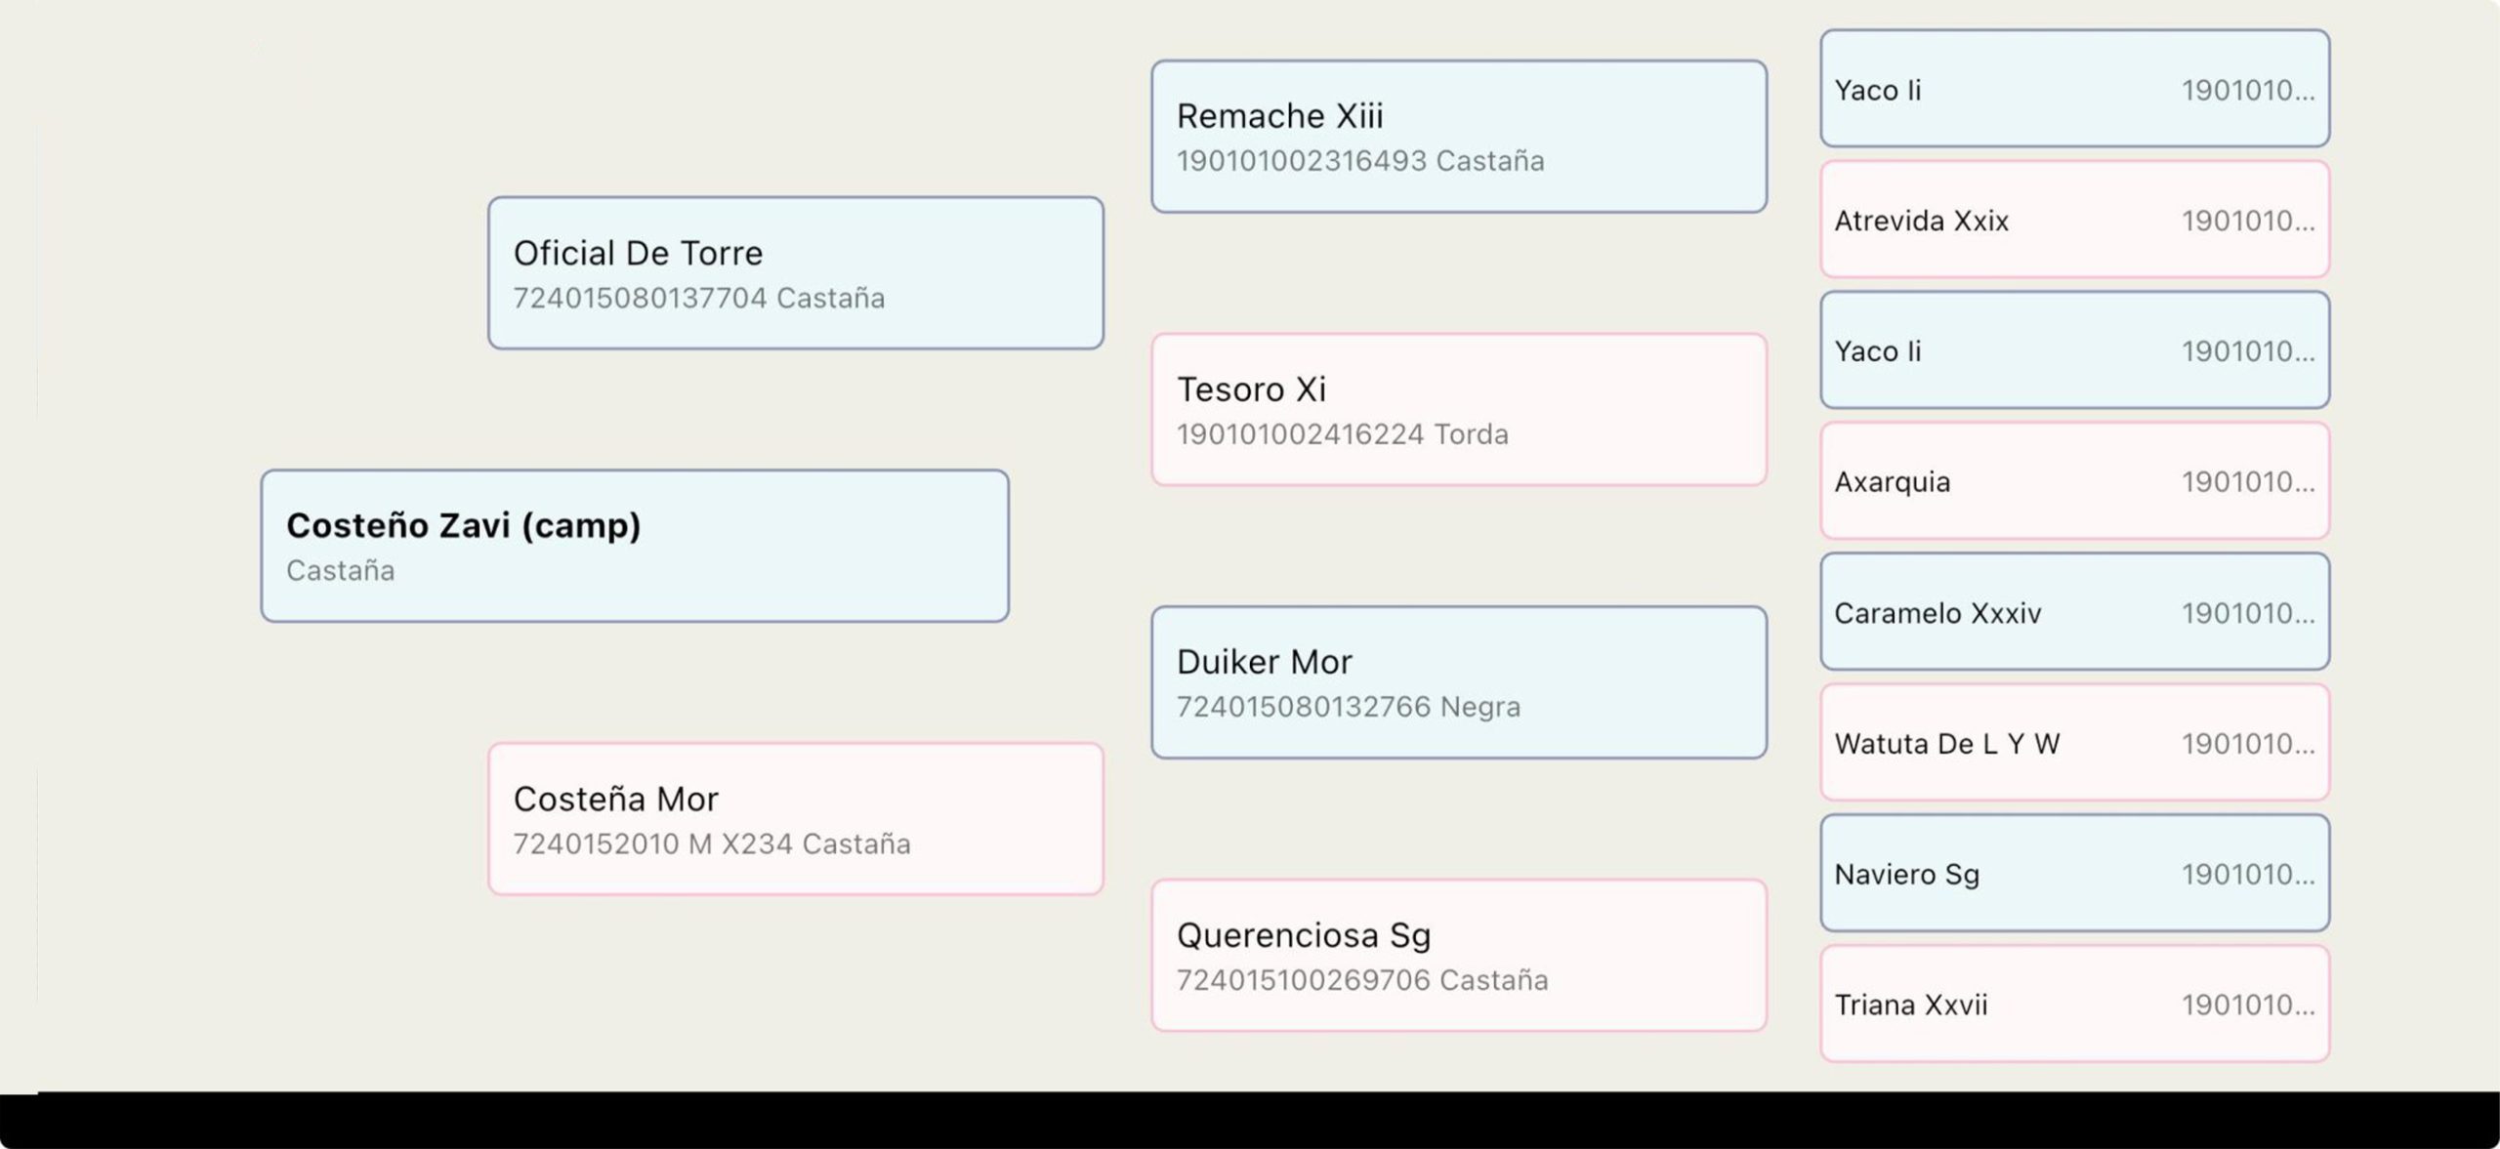The width and height of the screenshot is (2500, 1149).
Task: Click the truncated ID beside Axarquia
Action: tap(2248, 482)
